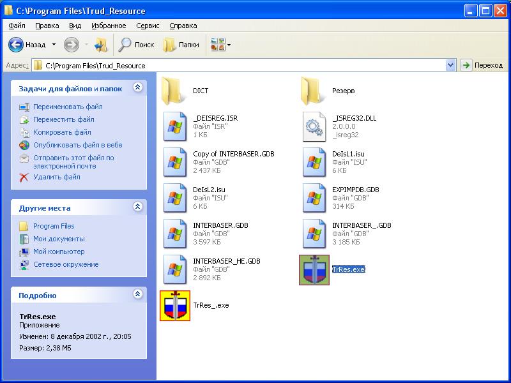Image resolution: width=511 pixels, height=383 pixels.
Task: Collapse the Другие места panel
Action: pyautogui.click(x=137, y=206)
